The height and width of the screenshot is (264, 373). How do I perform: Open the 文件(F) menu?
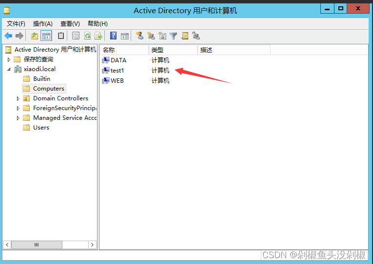(16, 24)
